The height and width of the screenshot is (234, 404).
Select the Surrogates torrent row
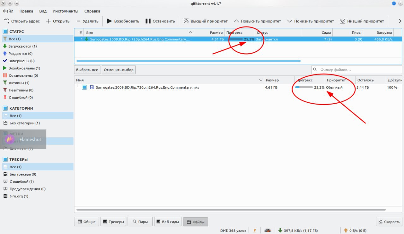point(238,39)
